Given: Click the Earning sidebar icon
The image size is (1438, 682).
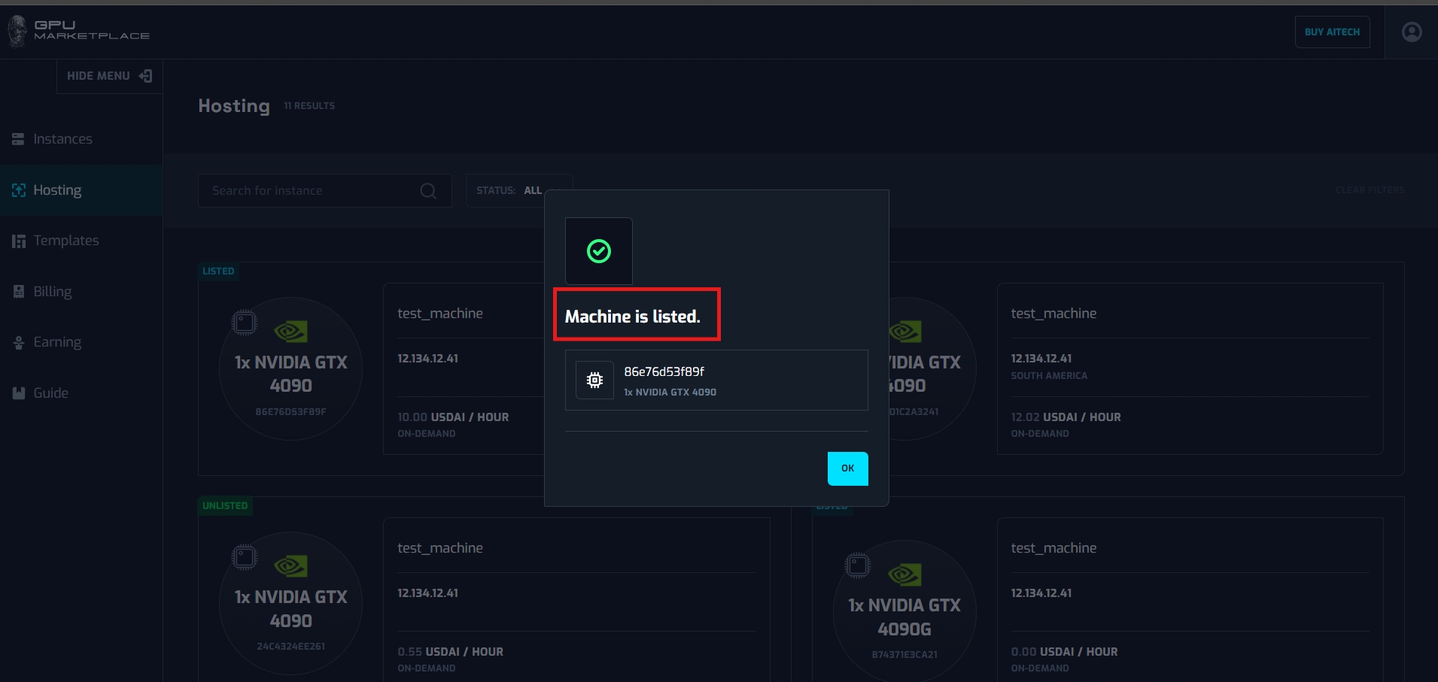Looking at the screenshot, I should click(x=19, y=343).
